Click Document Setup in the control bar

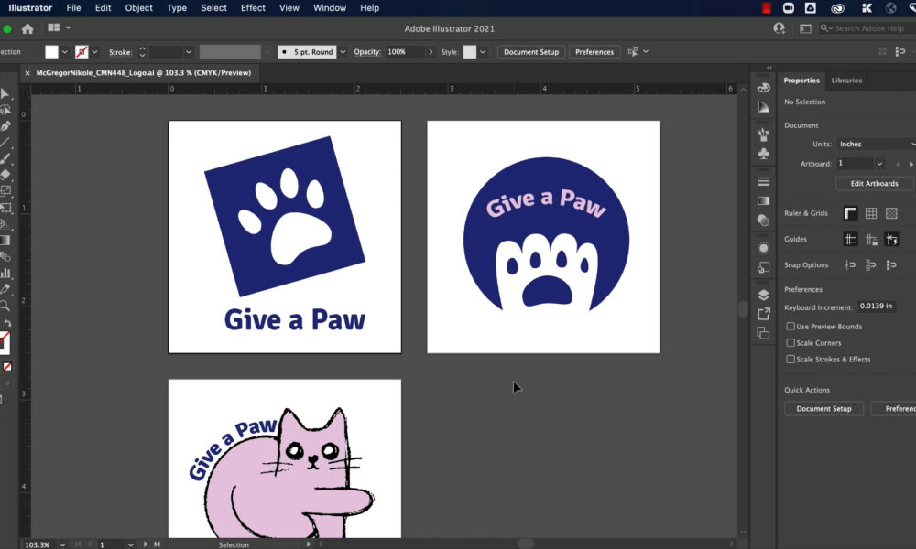531,52
